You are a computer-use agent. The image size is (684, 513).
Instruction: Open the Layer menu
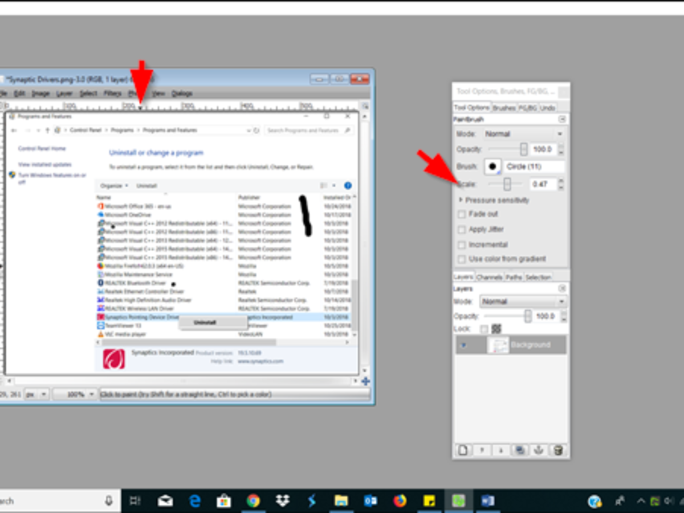(x=64, y=93)
